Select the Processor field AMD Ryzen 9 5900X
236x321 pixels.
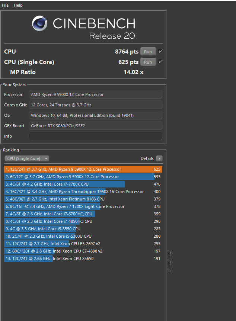[x=96, y=94]
